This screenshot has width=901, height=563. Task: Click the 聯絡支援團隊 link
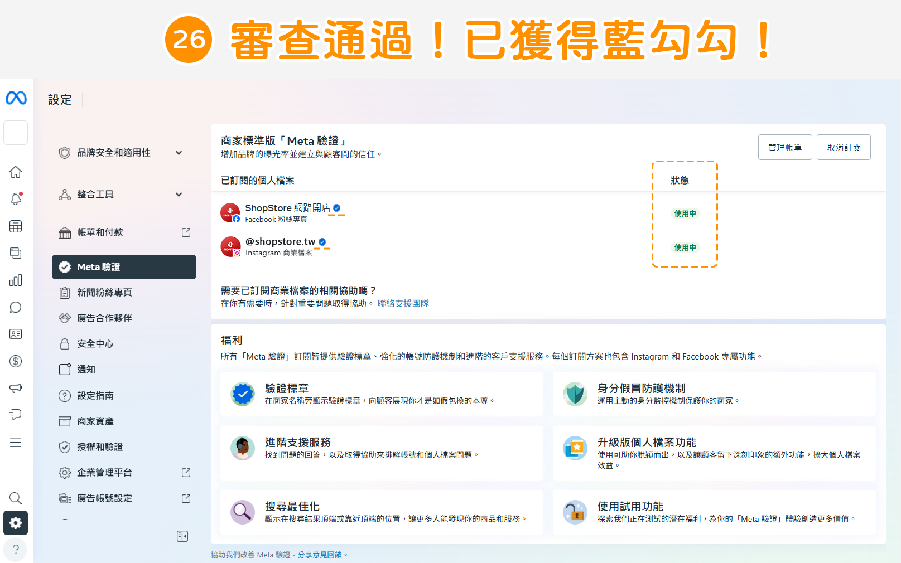pos(403,303)
